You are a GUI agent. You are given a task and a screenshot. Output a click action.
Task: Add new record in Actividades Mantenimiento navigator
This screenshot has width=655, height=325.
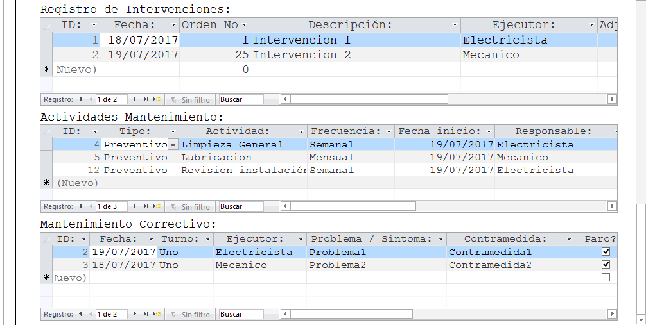point(157,206)
